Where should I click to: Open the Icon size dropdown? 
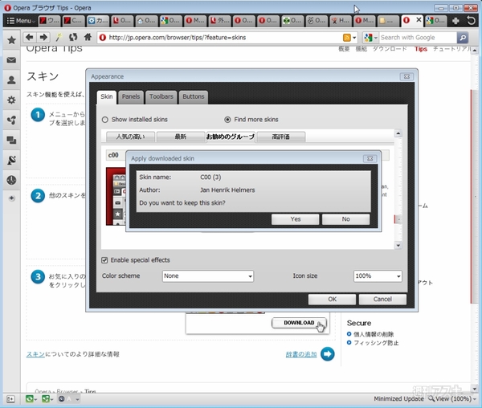pos(378,276)
